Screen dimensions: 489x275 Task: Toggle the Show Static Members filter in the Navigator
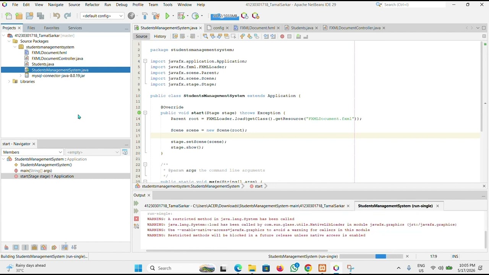click(x=25, y=247)
